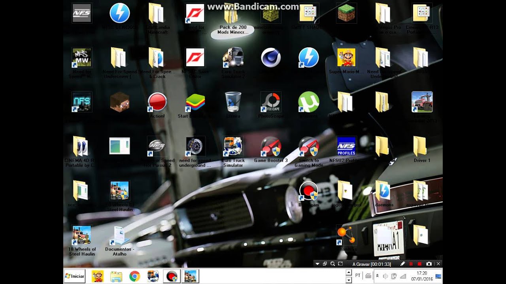The width and height of the screenshot is (506, 284).
Task: Open the DAEMON Tools lightning icon in top row
Action: pyautogui.click(x=119, y=13)
